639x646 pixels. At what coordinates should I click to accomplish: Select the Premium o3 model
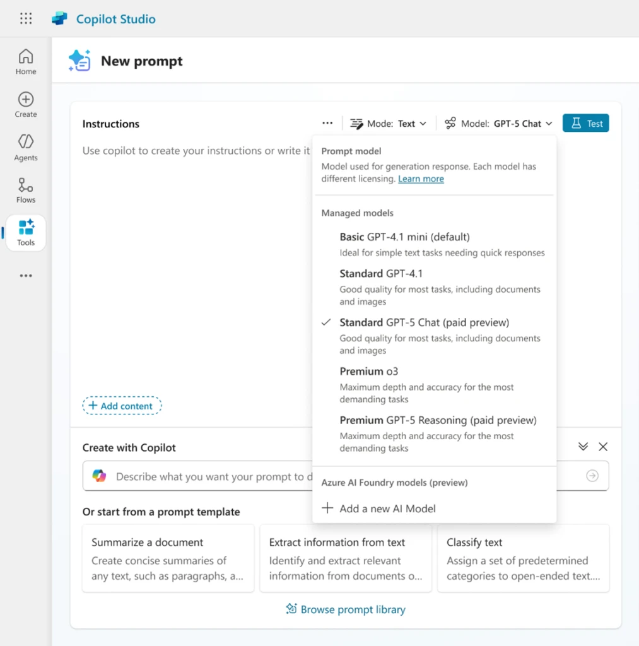click(x=368, y=371)
